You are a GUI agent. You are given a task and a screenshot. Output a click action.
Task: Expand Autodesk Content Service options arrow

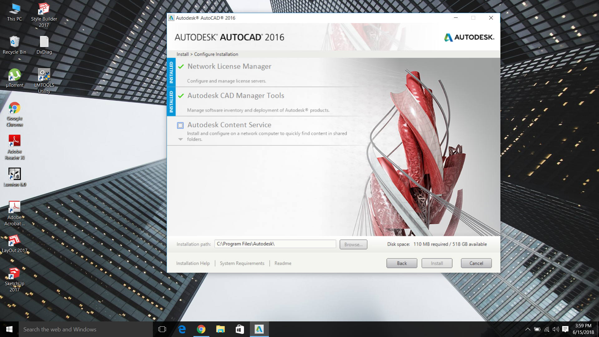pyautogui.click(x=180, y=139)
